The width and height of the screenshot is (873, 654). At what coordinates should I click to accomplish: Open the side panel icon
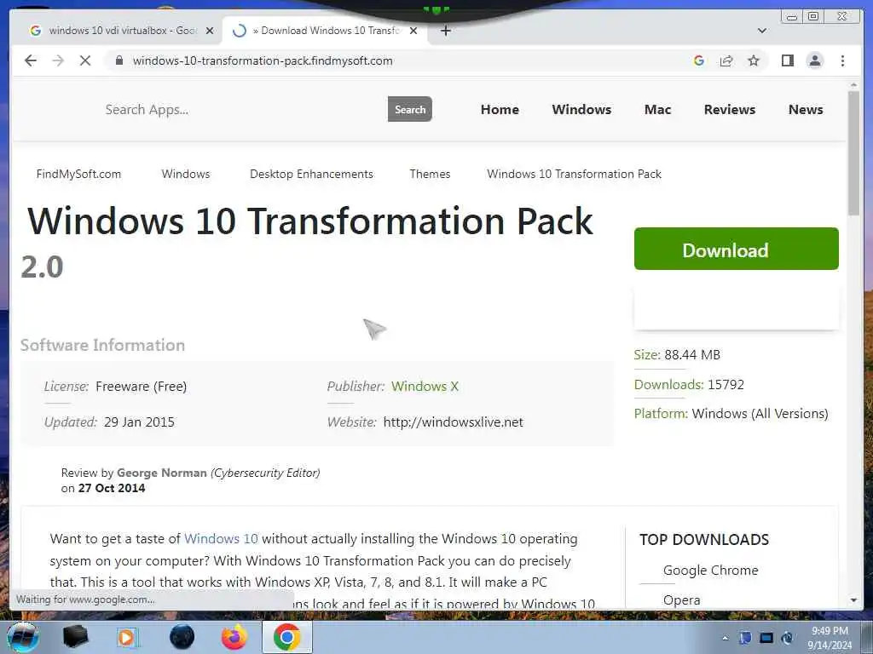tap(787, 60)
